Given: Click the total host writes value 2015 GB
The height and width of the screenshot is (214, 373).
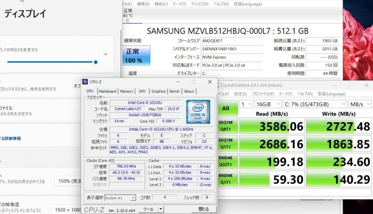Looking at the screenshot, I should tap(322, 49).
